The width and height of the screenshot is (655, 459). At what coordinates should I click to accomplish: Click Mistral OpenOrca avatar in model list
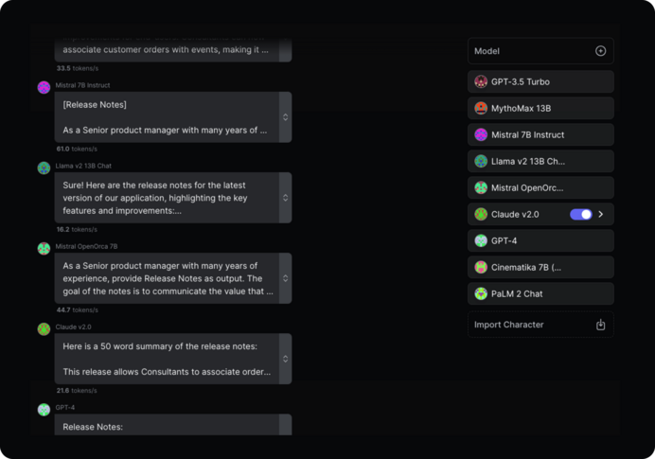point(481,187)
